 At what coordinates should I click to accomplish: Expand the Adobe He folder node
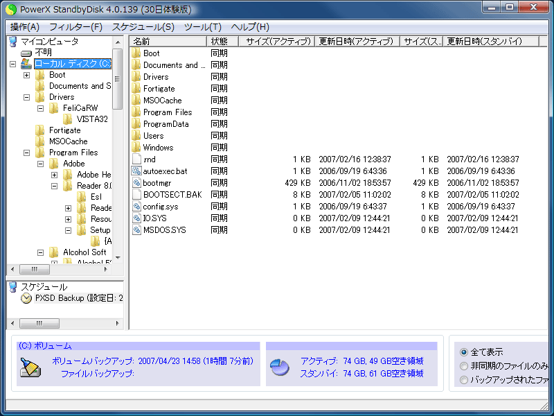point(55,175)
